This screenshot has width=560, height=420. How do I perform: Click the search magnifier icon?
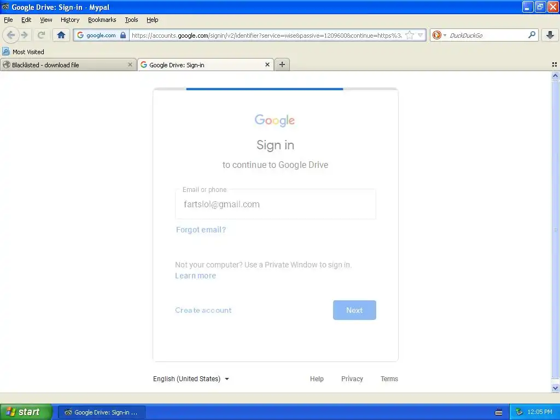tap(532, 35)
